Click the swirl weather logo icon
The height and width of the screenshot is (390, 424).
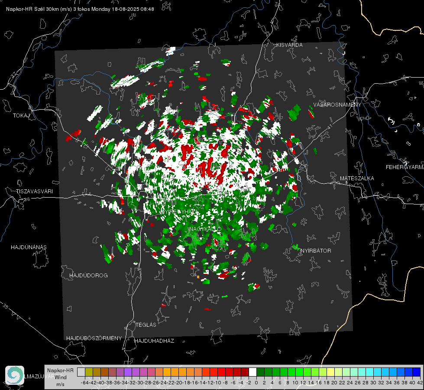pyautogui.click(x=15, y=375)
